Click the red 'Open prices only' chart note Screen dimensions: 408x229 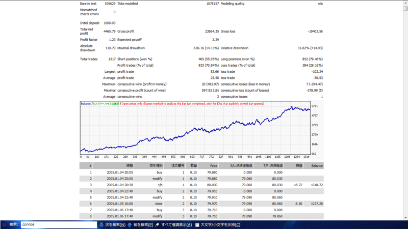[x=193, y=104]
